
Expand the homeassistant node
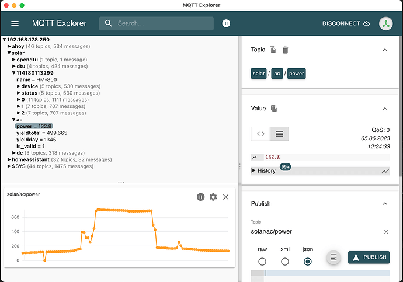tap(9, 159)
